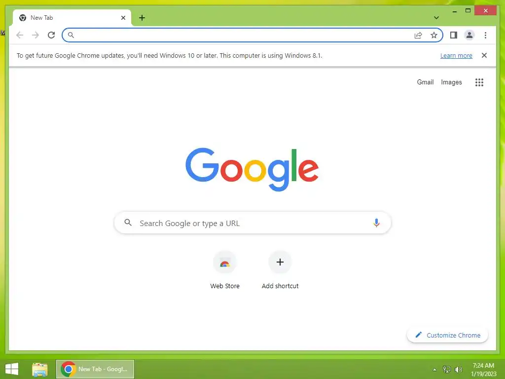Image resolution: width=505 pixels, height=379 pixels.
Task: Click the Search Google or type a URL box
Action: pos(252,223)
